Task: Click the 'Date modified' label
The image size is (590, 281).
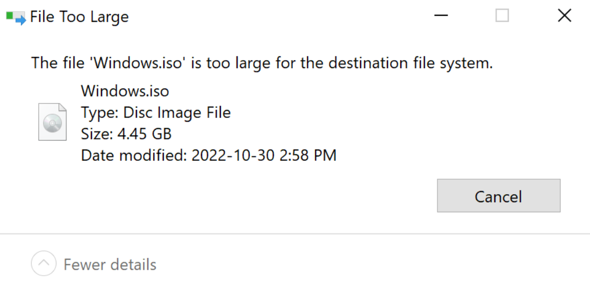Action: (131, 156)
